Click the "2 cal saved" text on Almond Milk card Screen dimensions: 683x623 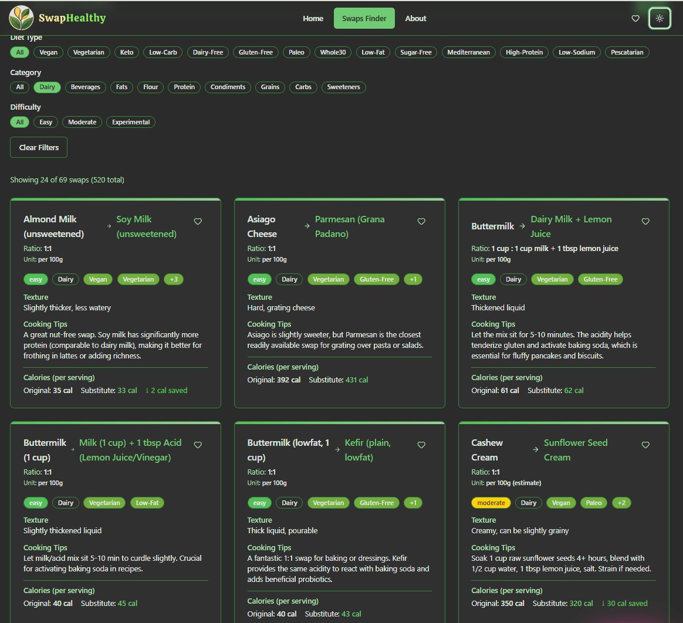167,391
